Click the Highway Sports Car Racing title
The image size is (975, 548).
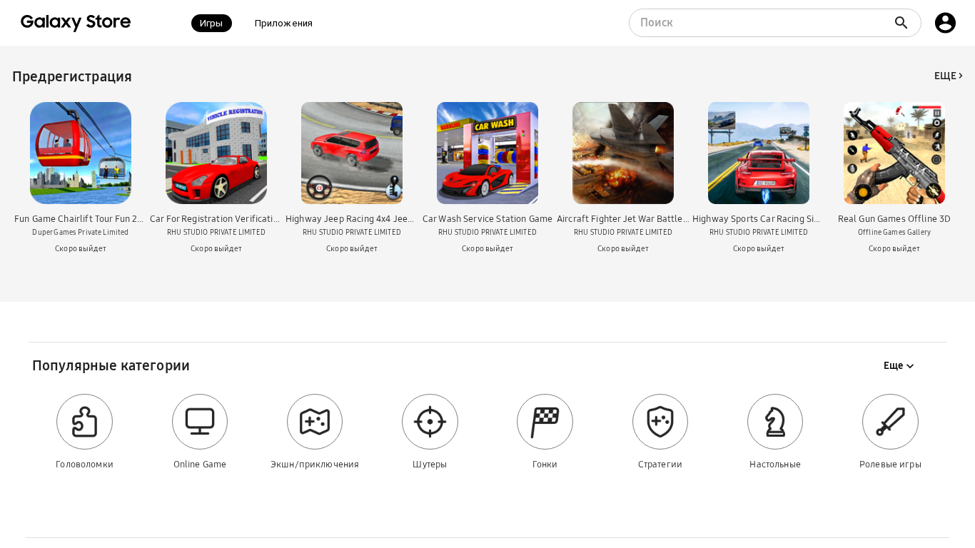pos(757,219)
